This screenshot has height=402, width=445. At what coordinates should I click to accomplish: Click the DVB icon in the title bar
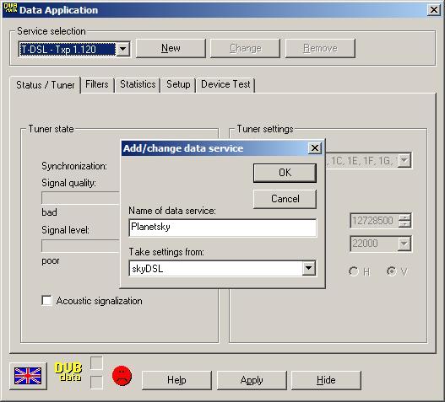(x=10, y=8)
